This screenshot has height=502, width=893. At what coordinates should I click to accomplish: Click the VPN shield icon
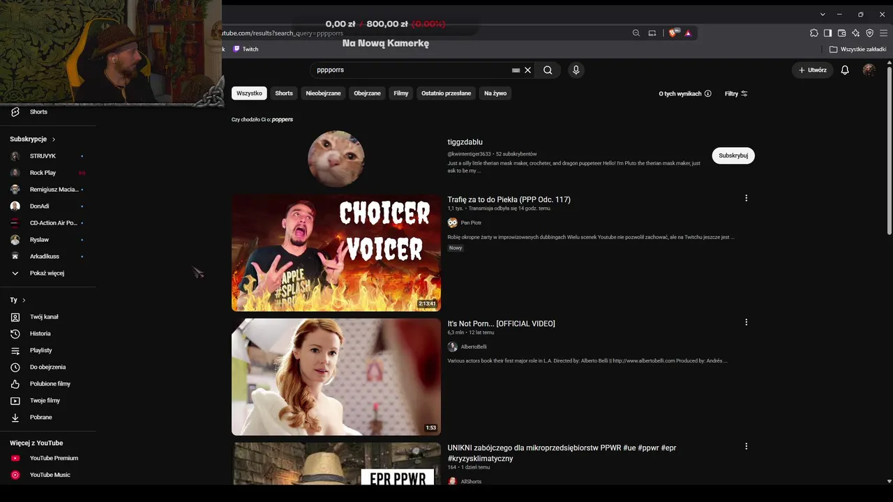(x=869, y=33)
